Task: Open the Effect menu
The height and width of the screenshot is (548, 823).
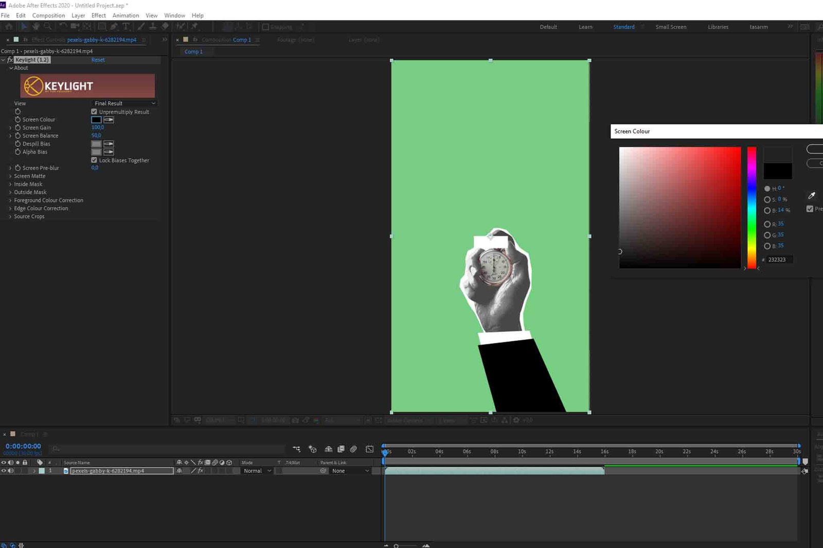Action: click(x=98, y=15)
